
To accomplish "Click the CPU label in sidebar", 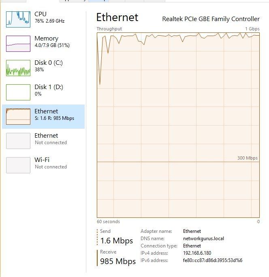I will coord(41,14).
